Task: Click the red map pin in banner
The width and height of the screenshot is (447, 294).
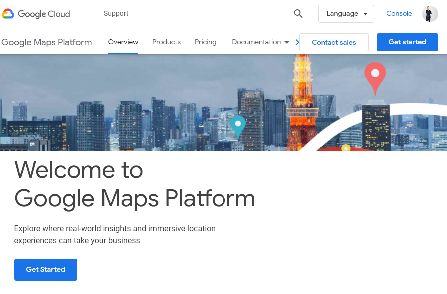Action: click(375, 75)
